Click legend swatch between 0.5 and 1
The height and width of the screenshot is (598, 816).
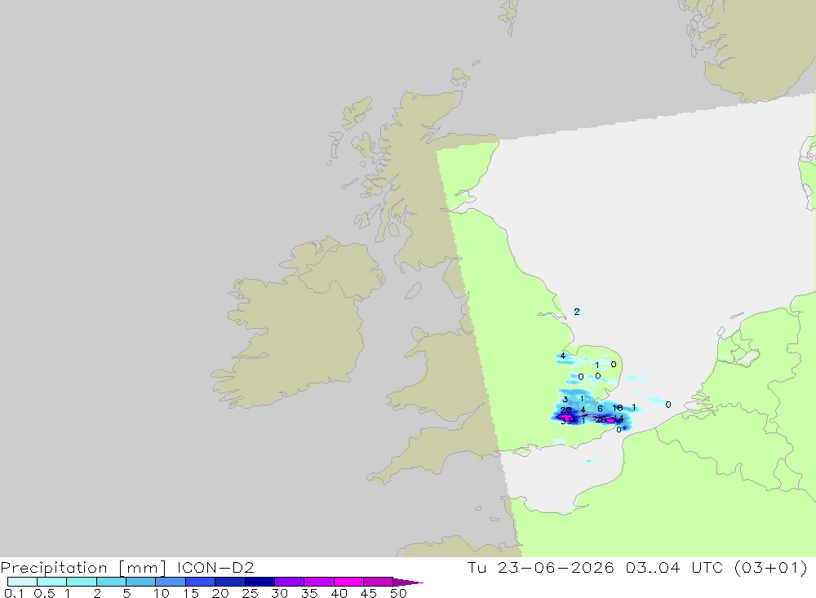[x=52, y=582]
